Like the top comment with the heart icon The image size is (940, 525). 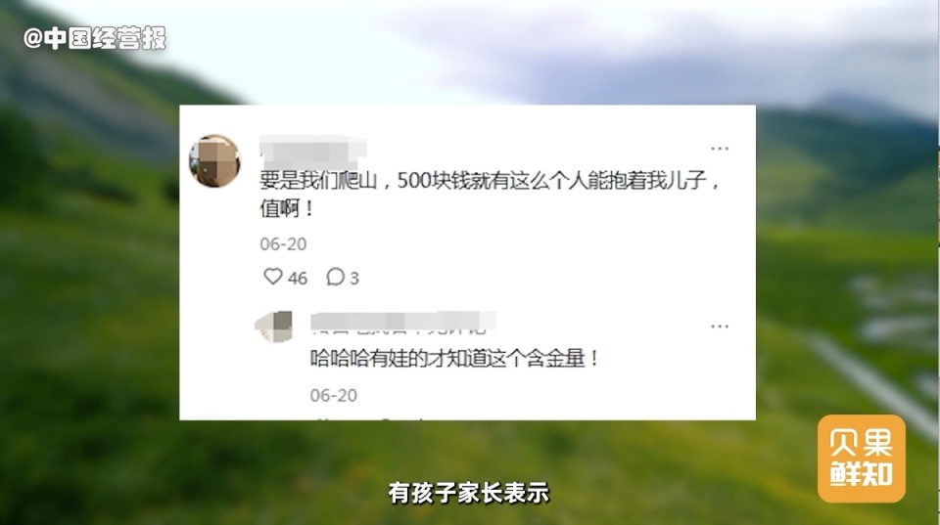click(x=273, y=277)
